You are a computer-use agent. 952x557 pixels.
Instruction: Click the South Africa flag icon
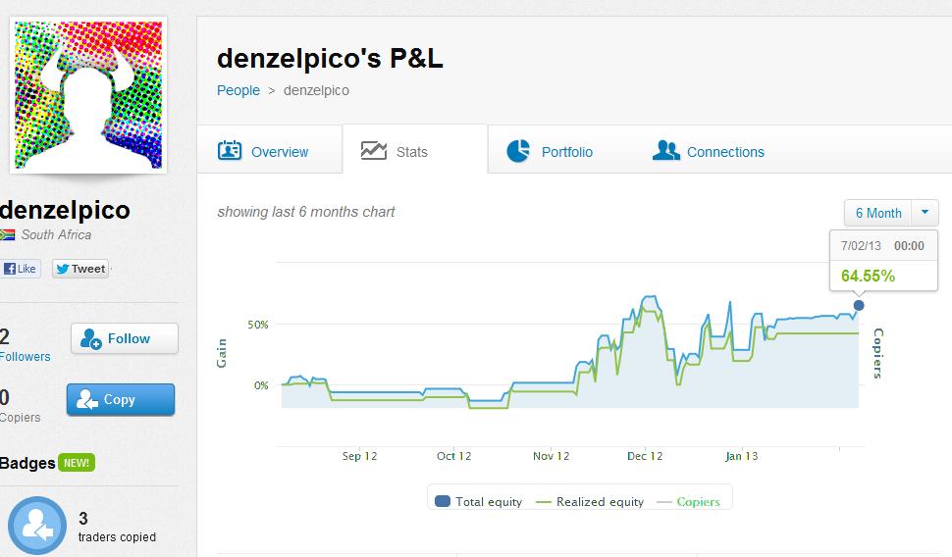[x=8, y=235]
